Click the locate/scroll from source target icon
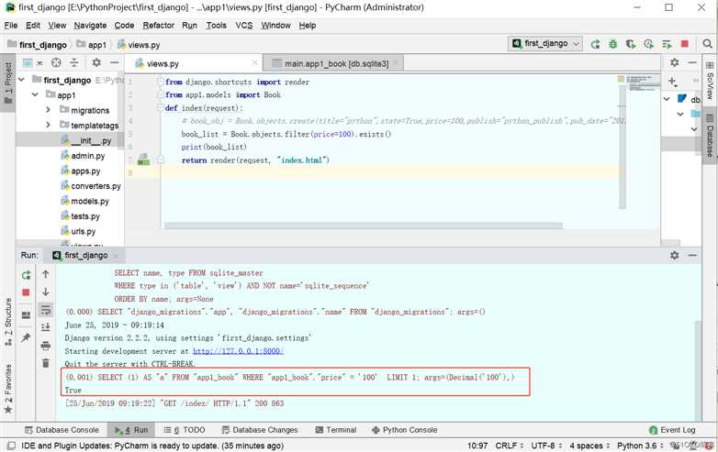This screenshot has width=718, height=452. tap(56, 62)
